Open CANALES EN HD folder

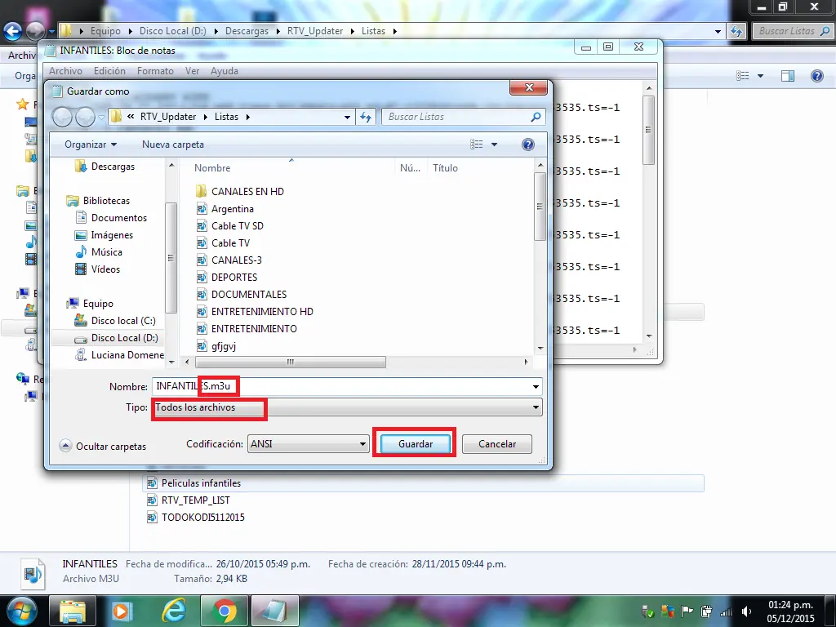247,191
